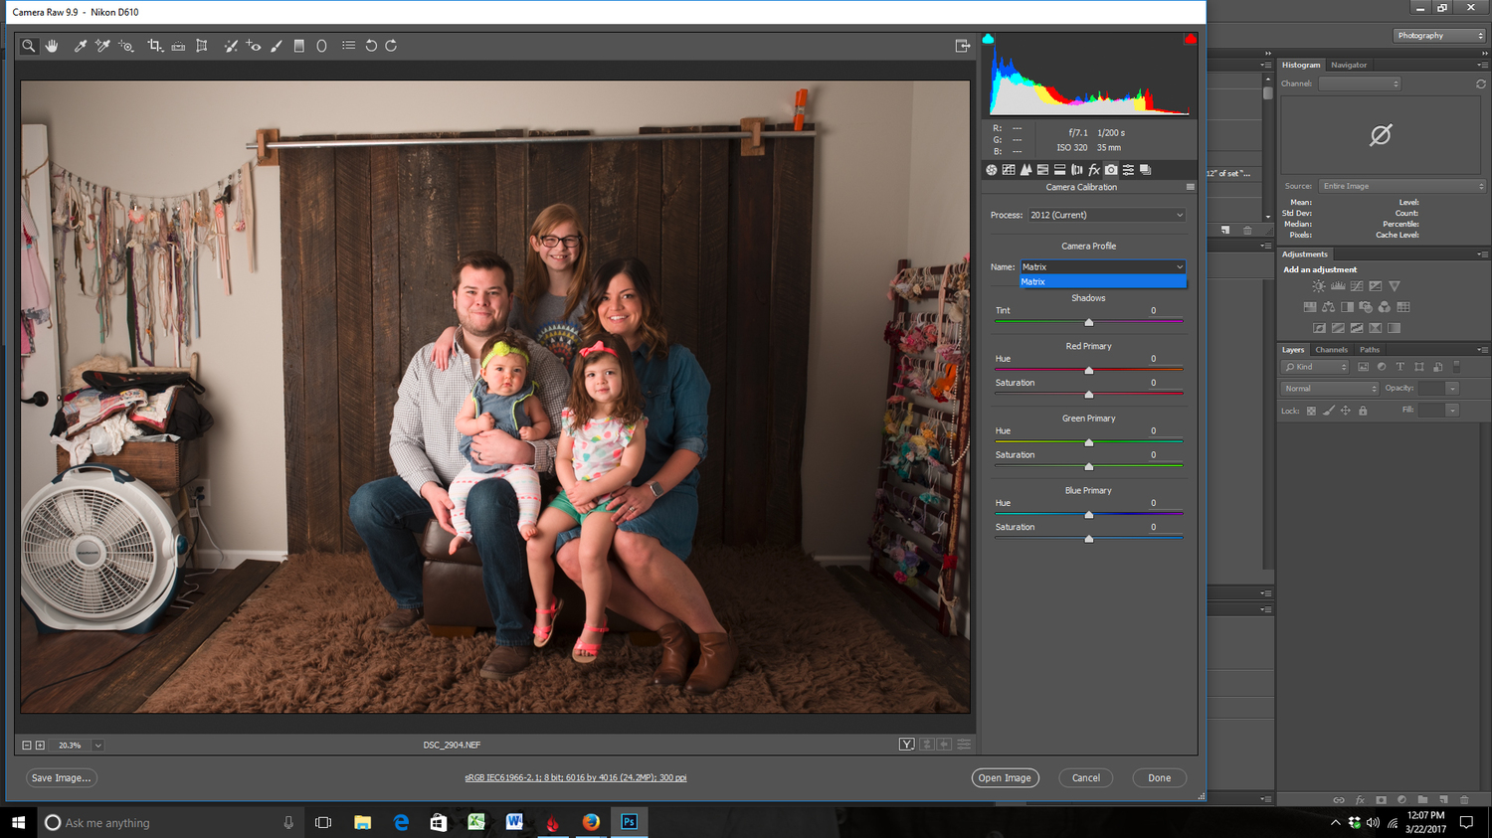Switch to the Paths tab

(x=1370, y=350)
